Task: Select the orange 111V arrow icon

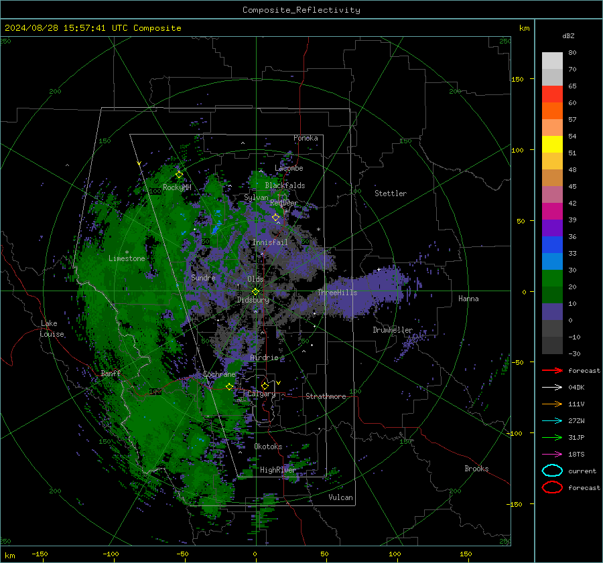Action: pos(552,404)
